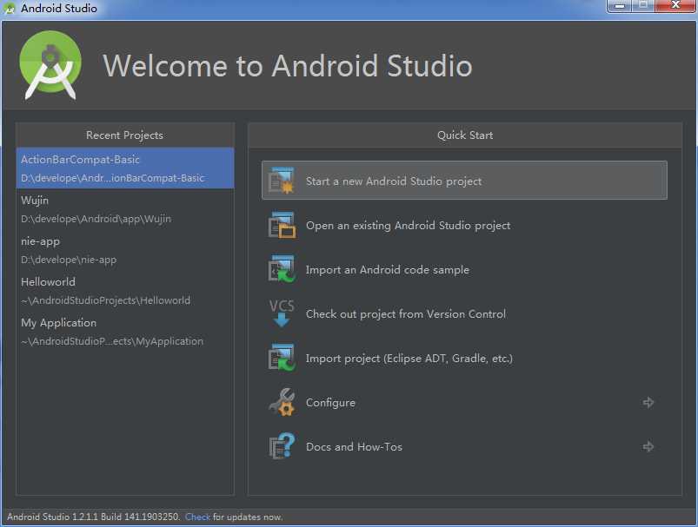The height and width of the screenshot is (527, 698).
Task: Click the Configure wrench and gear icon
Action: pyautogui.click(x=282, y=402)
